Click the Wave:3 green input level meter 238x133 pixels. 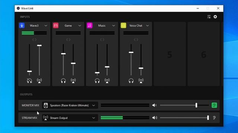[34, 33]
